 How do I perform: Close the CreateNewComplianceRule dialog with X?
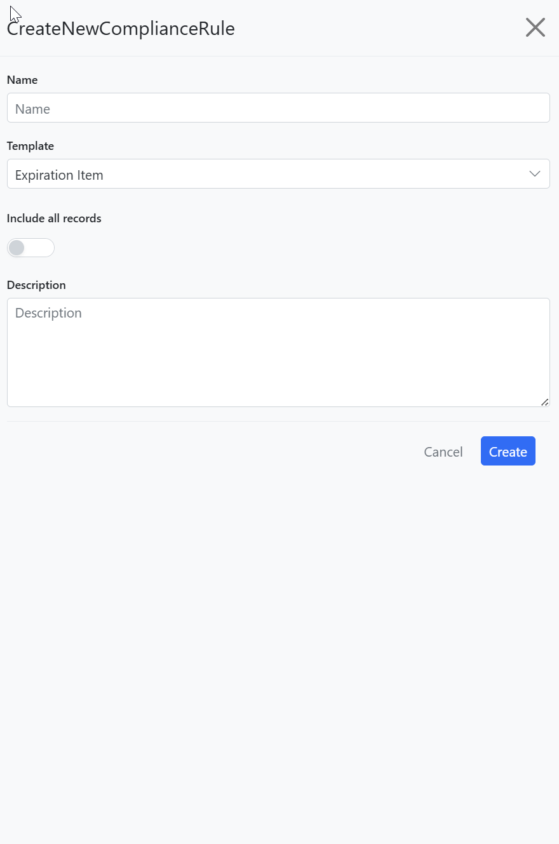(x=535, y=27)
